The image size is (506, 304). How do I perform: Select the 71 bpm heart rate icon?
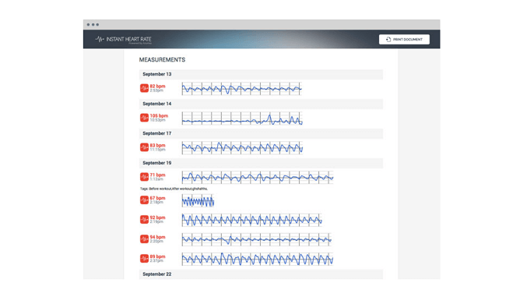(144, 177)
